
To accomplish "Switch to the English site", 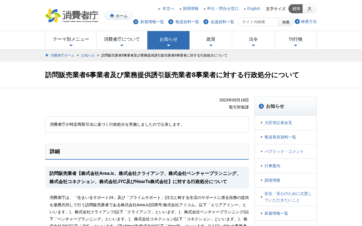I will click(x=254, y=9).
